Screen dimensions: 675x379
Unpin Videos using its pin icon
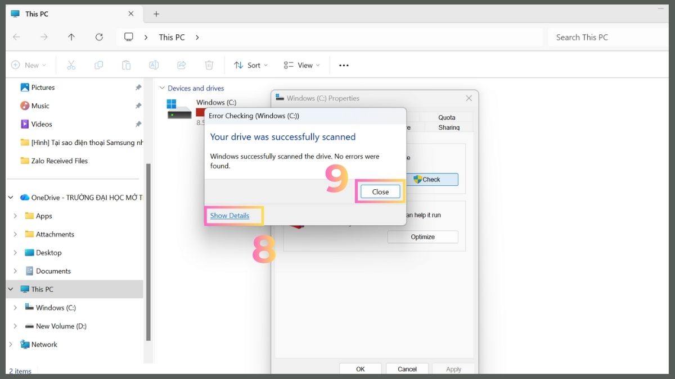pos(138,124)
